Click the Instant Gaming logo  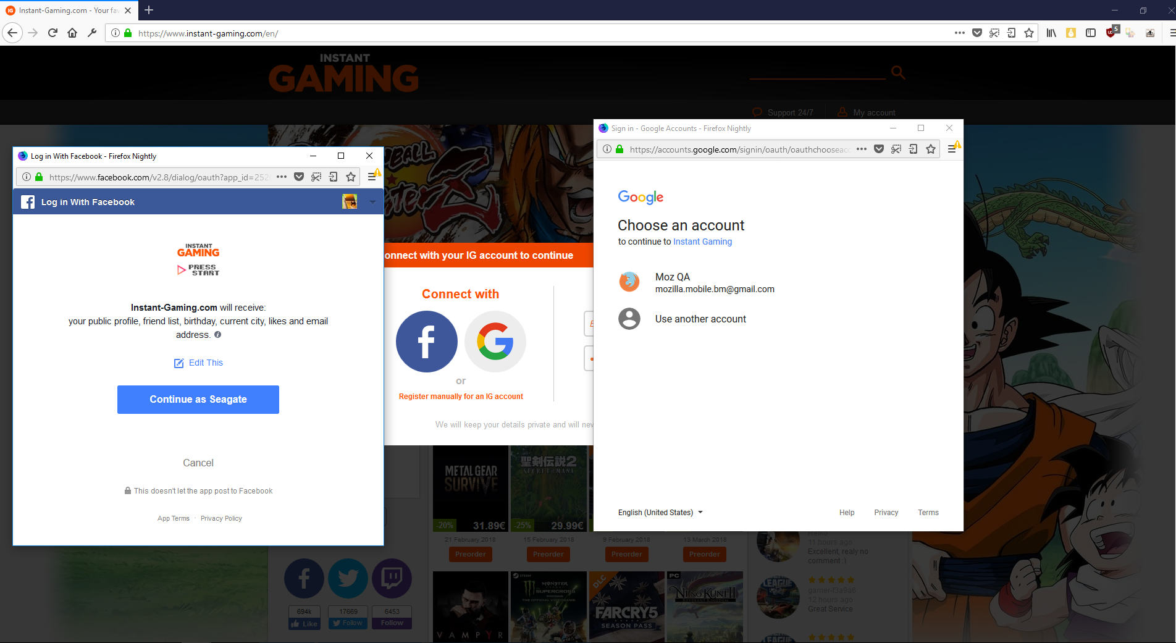(x=344, y=73)
